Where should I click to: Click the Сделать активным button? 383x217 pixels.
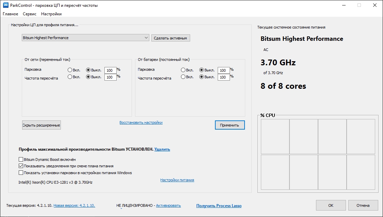tap(170, 38)
